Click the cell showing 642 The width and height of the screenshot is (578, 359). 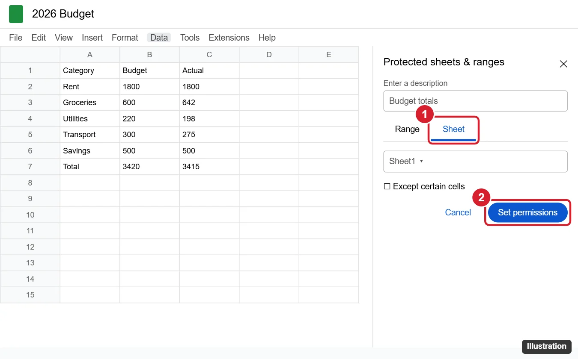click(x=209, y=103)
